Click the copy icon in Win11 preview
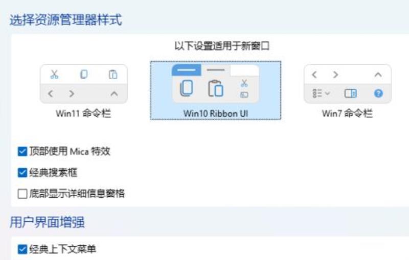 tap(84, 74)
